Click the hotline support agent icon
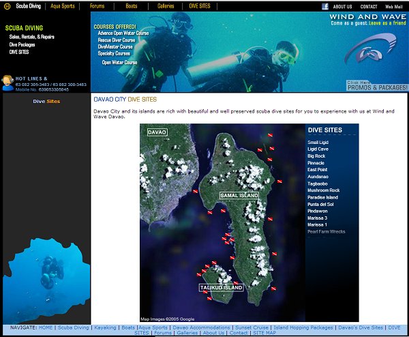This screenshot has height=337, width=409. click(7, 82)
